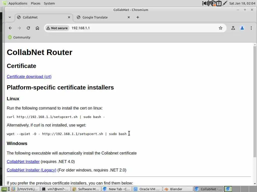The height and width of the screenshot is (192, 257).
Task: Open the user profile icon
Action: (x=242, y=28)
